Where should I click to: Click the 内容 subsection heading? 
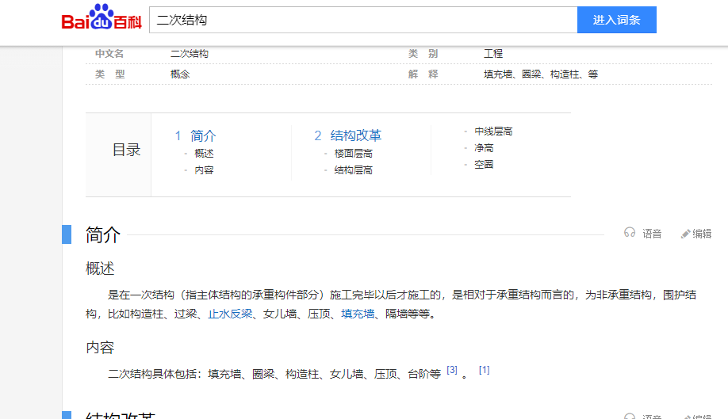[x=100, y=348]
